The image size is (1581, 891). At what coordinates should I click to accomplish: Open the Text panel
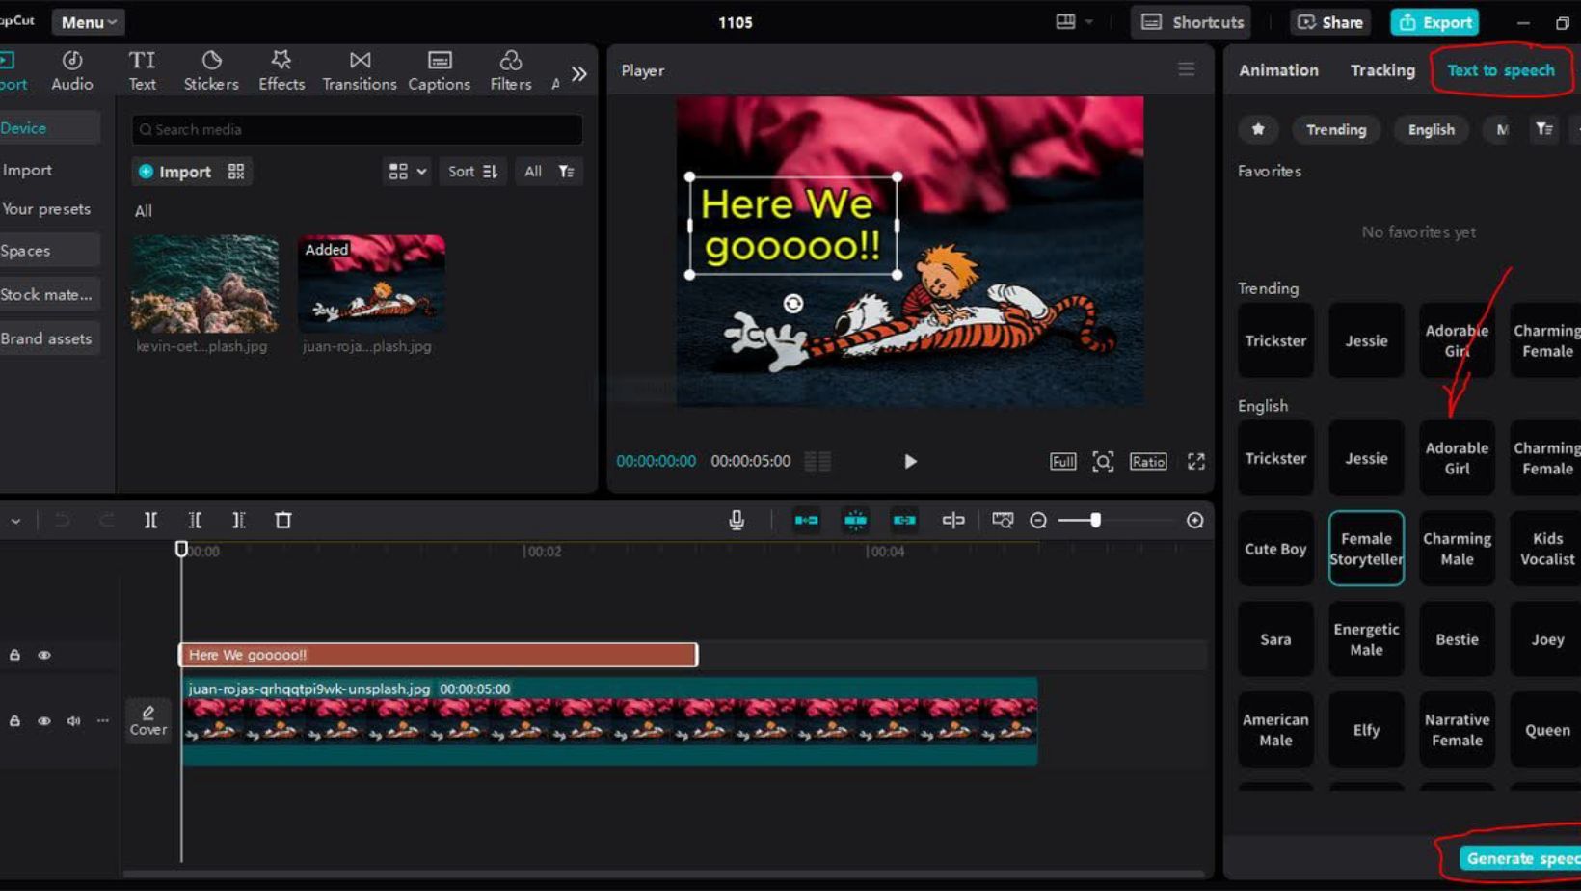[x=142, y=70]
